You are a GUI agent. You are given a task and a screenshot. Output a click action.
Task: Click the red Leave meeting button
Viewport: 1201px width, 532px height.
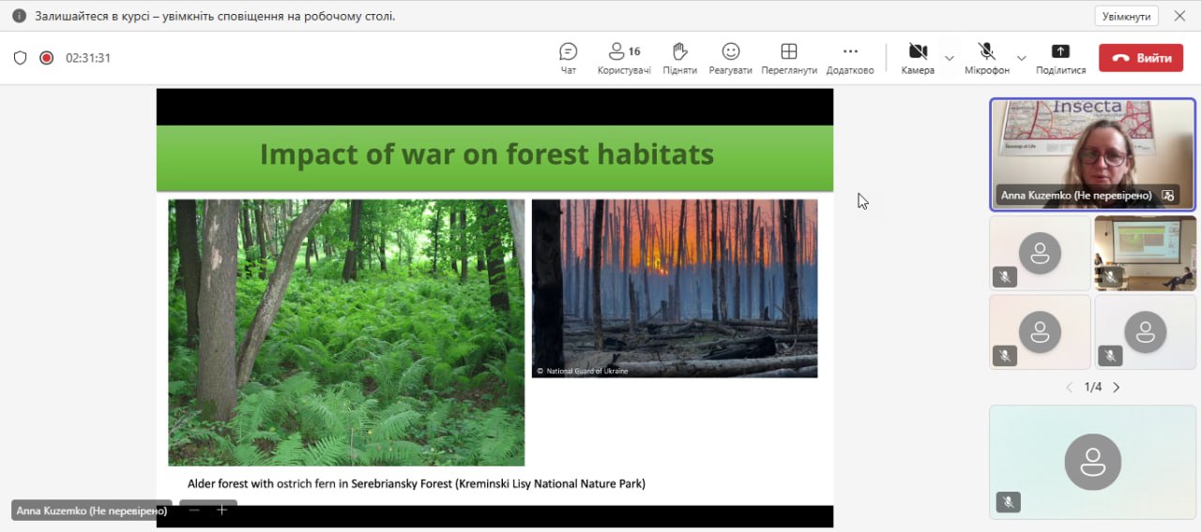[1142, 58]
